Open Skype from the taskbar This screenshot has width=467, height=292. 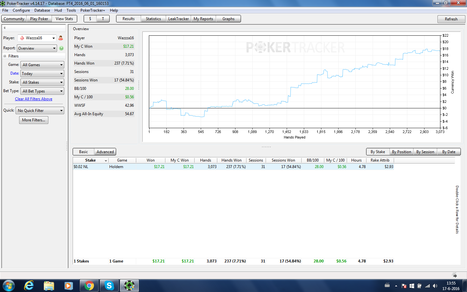[109, 286]
